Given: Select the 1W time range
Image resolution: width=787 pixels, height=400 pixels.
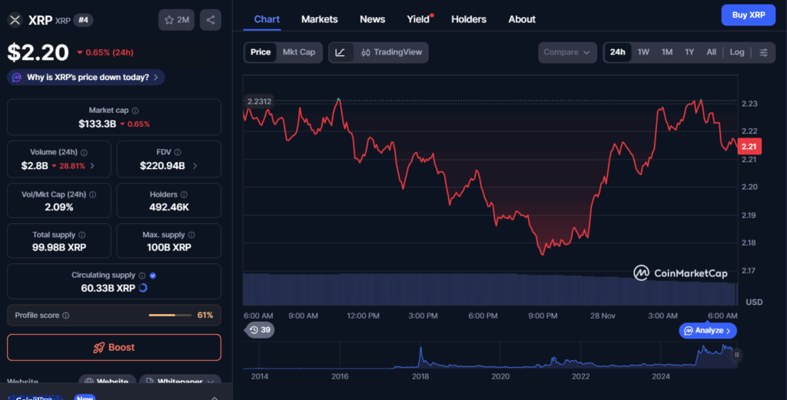Looking at the screenshot, I should (643, 52).
